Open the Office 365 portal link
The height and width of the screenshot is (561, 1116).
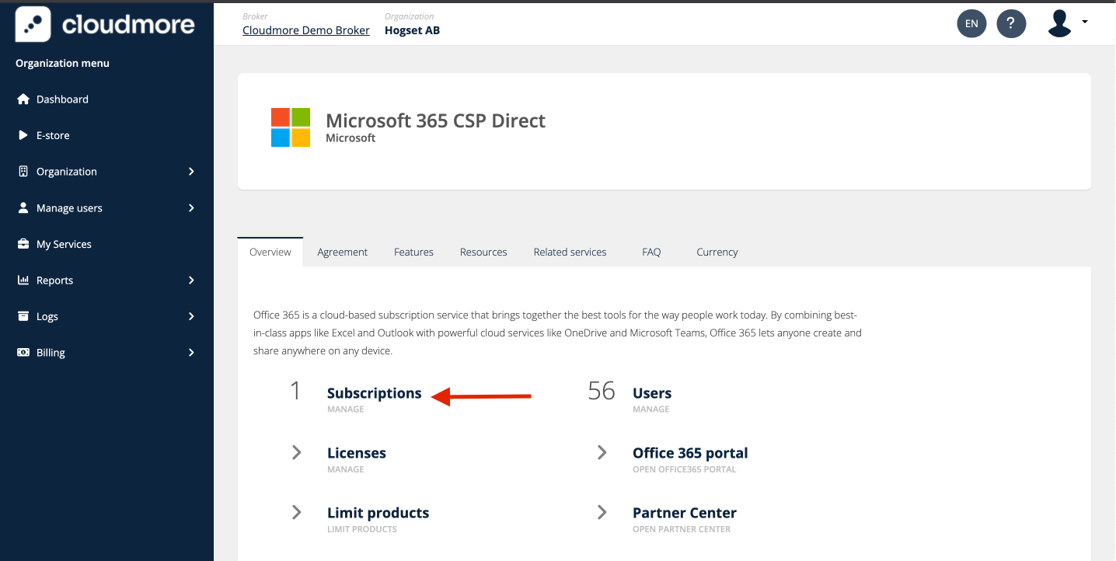[x=690, y=453]
